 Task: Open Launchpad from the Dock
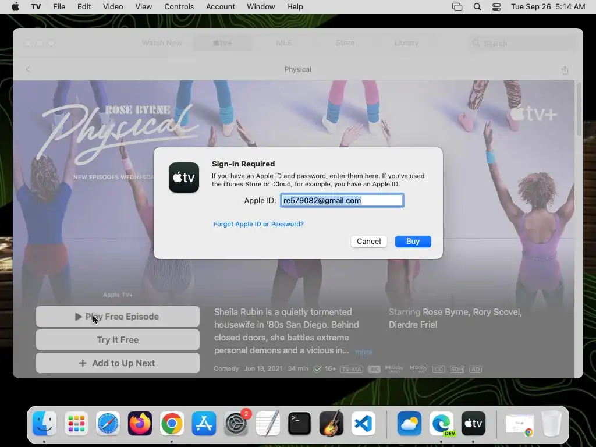coord(76,423)
